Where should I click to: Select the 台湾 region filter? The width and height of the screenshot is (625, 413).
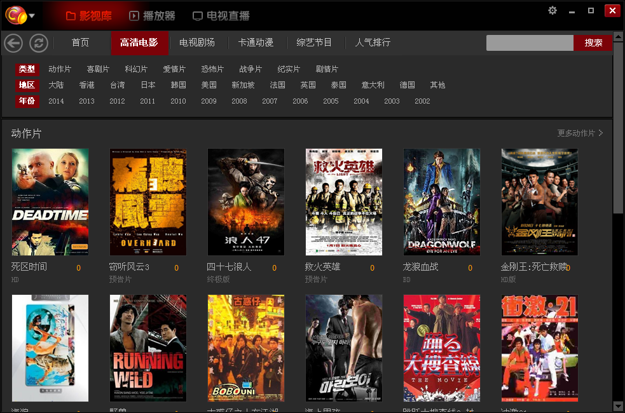[117, 85]
